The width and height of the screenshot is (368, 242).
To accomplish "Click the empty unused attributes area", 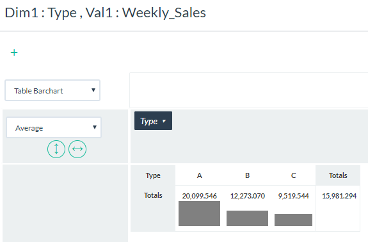I will 249,90.
